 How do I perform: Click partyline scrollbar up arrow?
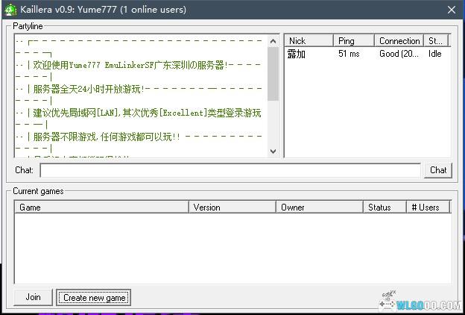(x=273, y=41)
